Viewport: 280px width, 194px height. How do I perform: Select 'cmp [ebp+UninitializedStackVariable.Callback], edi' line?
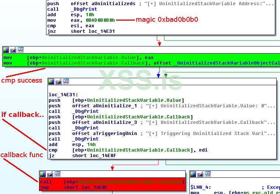click(128, 150)
